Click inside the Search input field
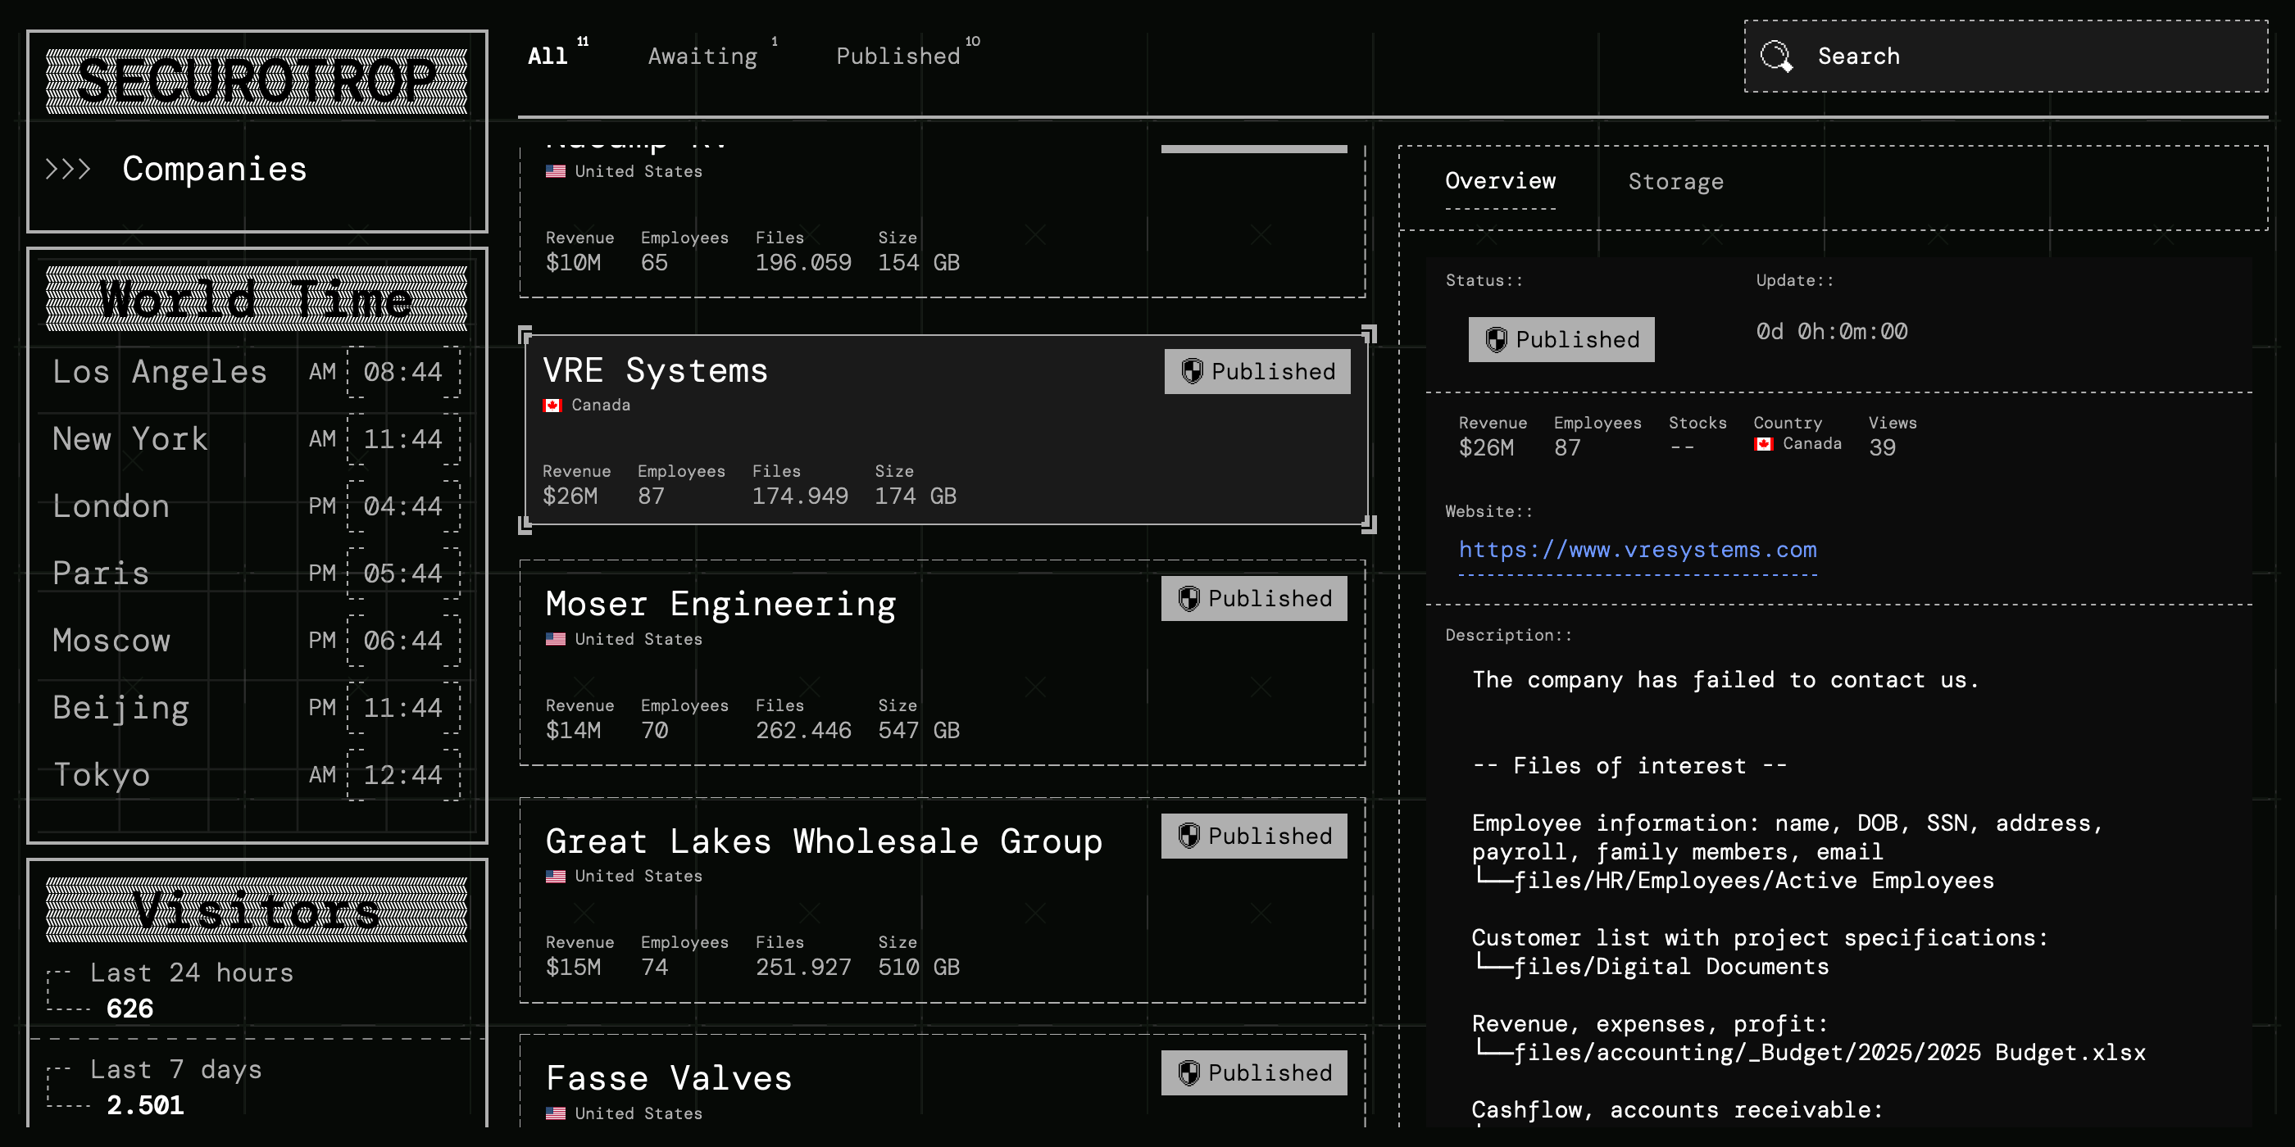 [x=1960, y=55]
